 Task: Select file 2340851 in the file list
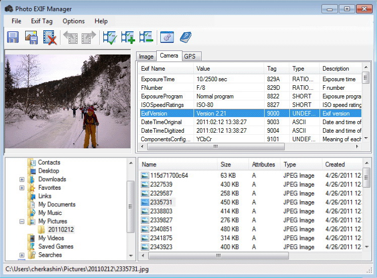[161, 229]
